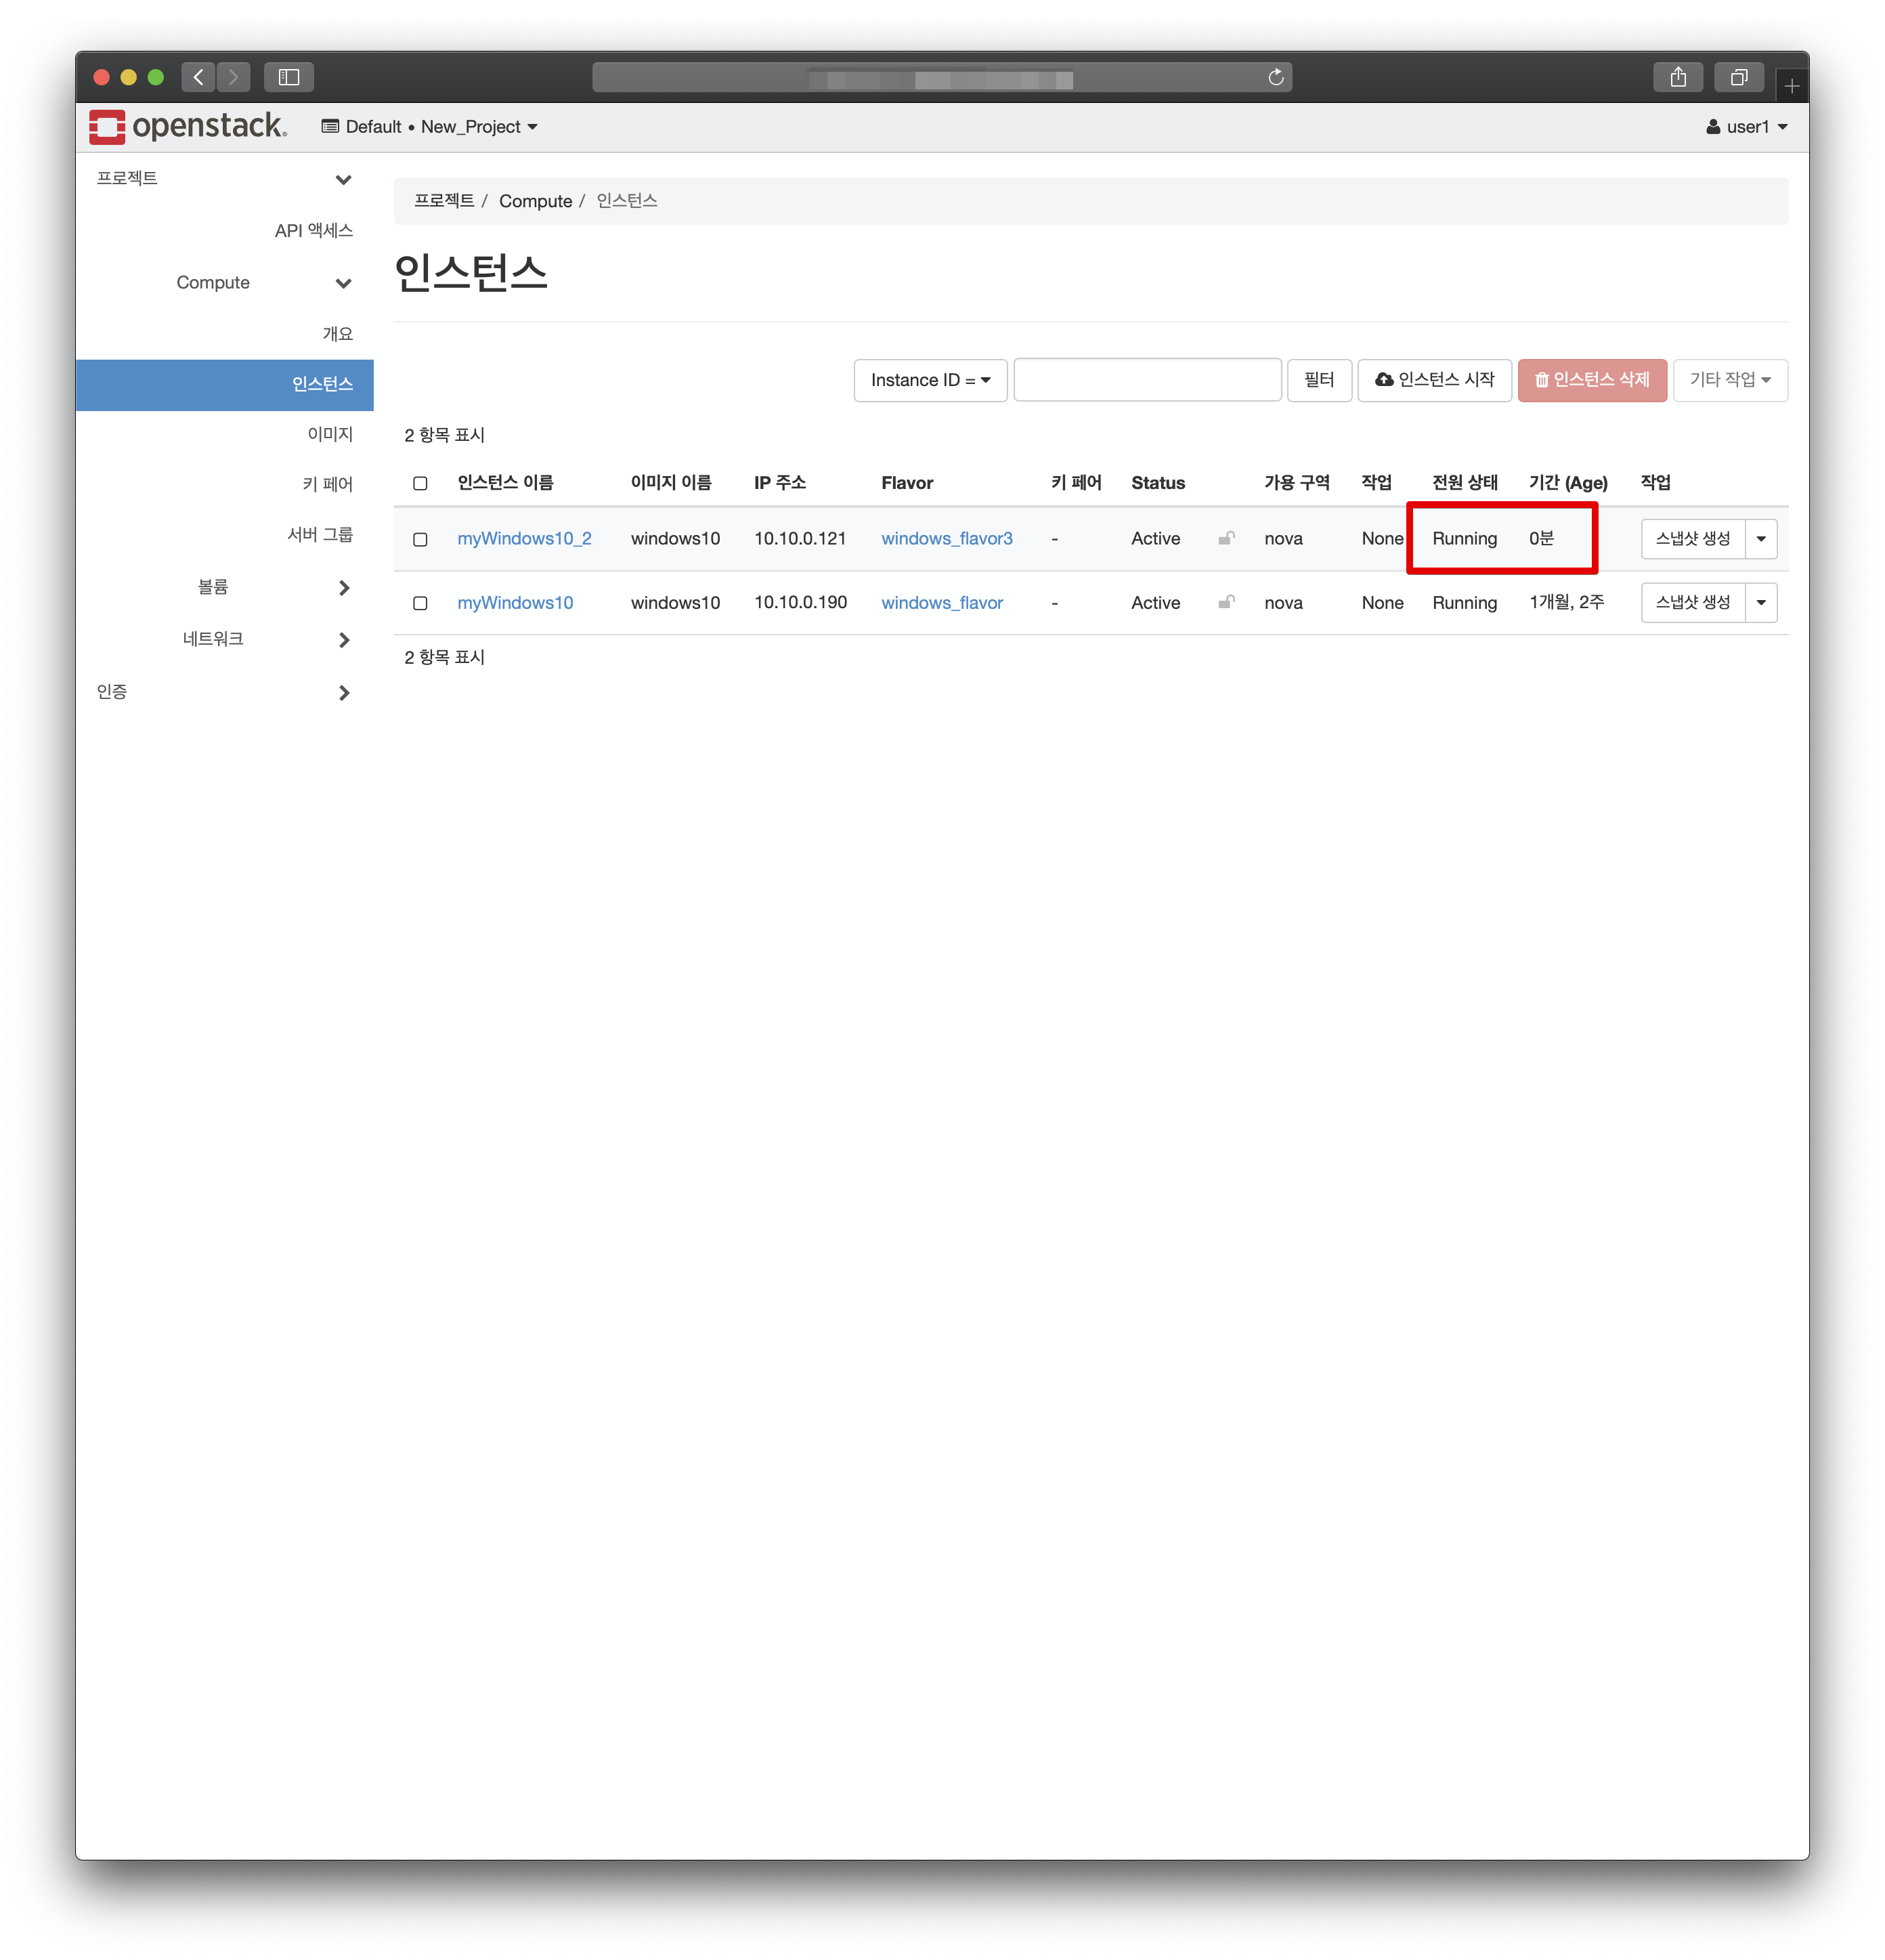This screenshot has height=1960, width=1885.
Task: Check the myWindows10 row checkbox
Action: pos(420,603)
